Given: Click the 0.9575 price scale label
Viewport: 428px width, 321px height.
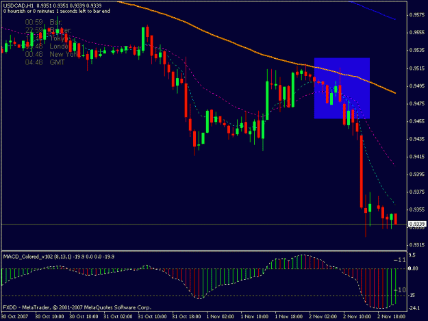Looking at the screenshot, I should coord(417,15).
